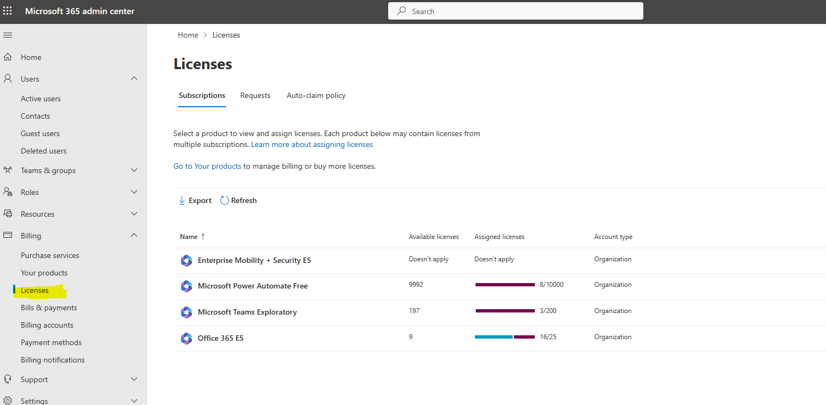Click the Home house icon in sidebar
The width and height of the screenshot is (826, 405).
8,57
